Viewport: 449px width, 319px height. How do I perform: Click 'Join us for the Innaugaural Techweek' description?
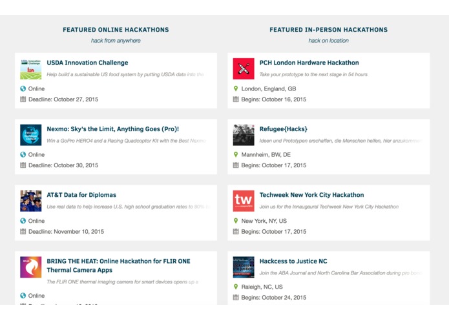329,207
